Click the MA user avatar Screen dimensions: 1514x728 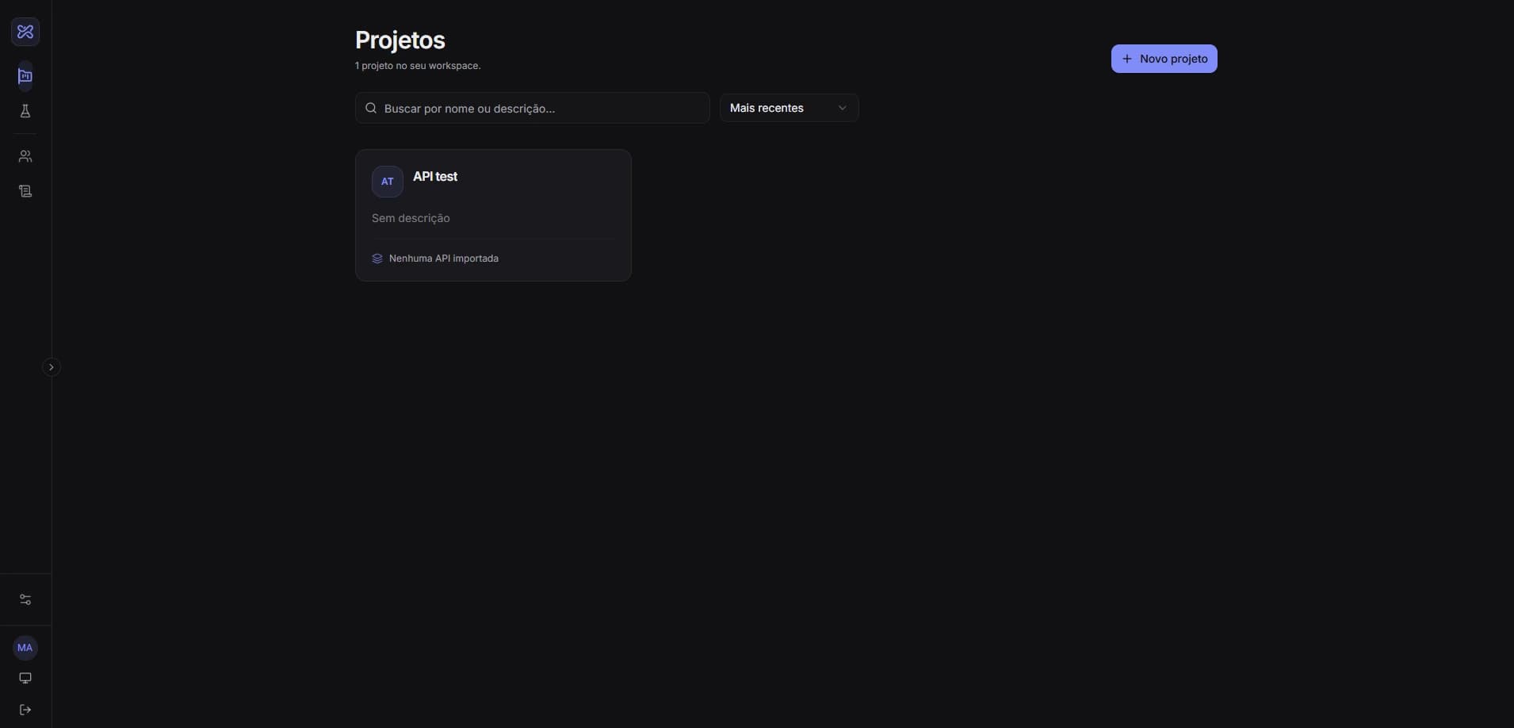25,648
